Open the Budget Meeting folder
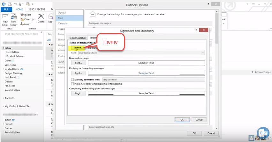This screenshot has width=272, height=142. point(13,73)
